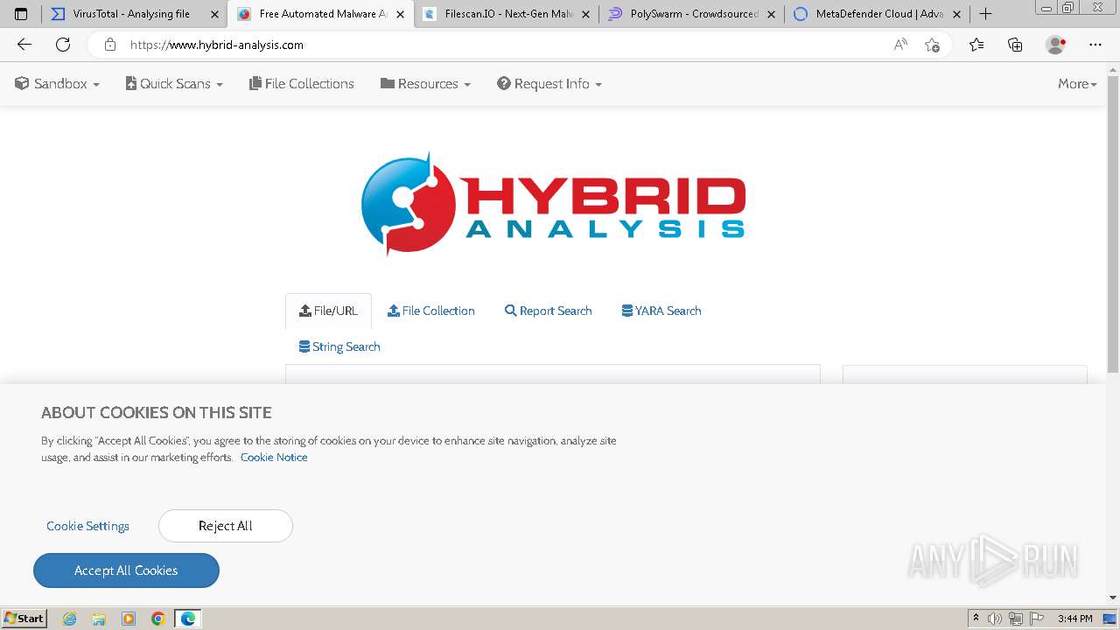
Task: Open the Cookie Notice link
Action: 274,457
